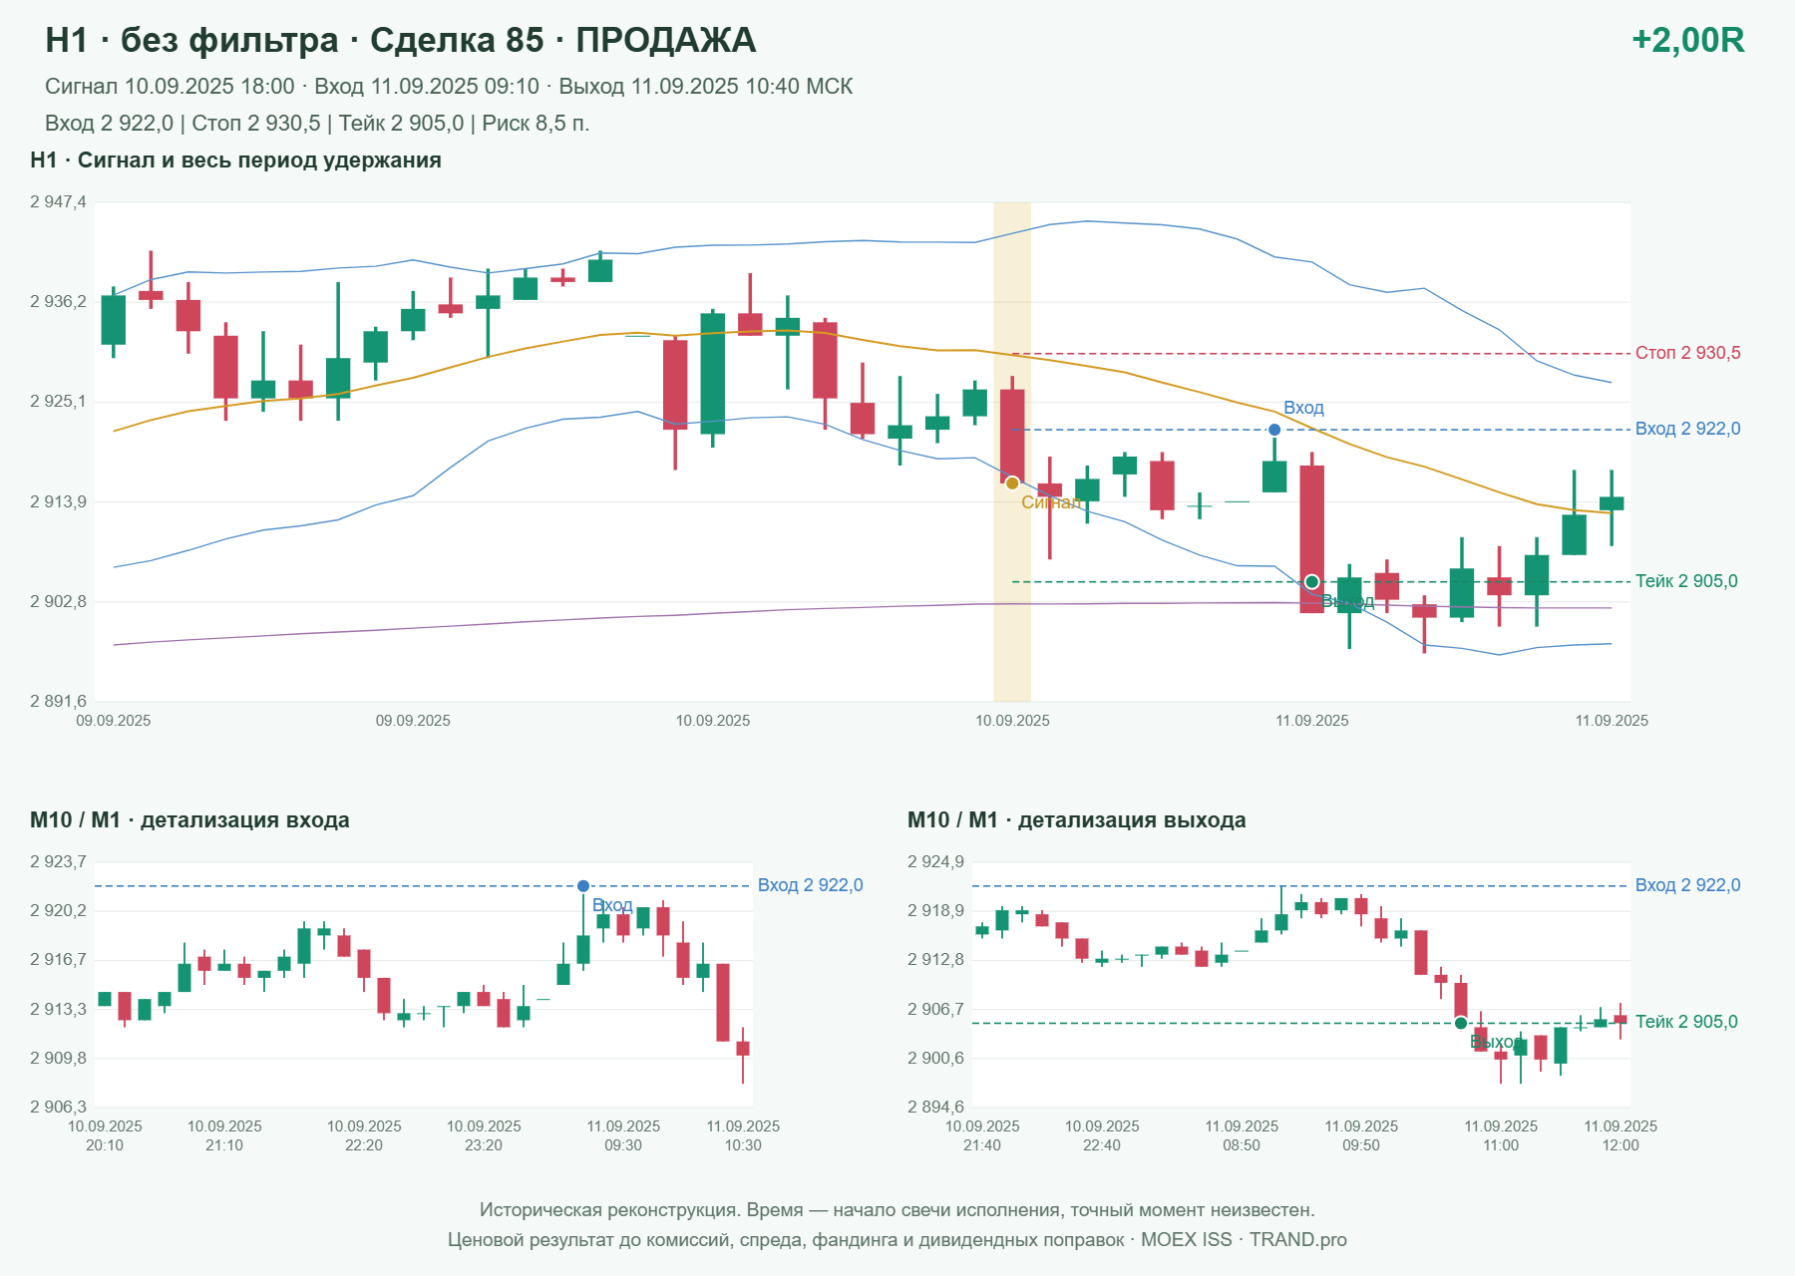Click the '2 891,6' axis value on H1 chart
This screenshot has width=1795, height=1276.
[58, 702]
